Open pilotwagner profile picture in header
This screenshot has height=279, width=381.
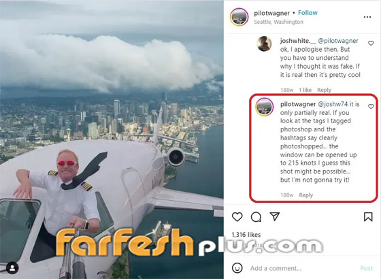point(239,17)
